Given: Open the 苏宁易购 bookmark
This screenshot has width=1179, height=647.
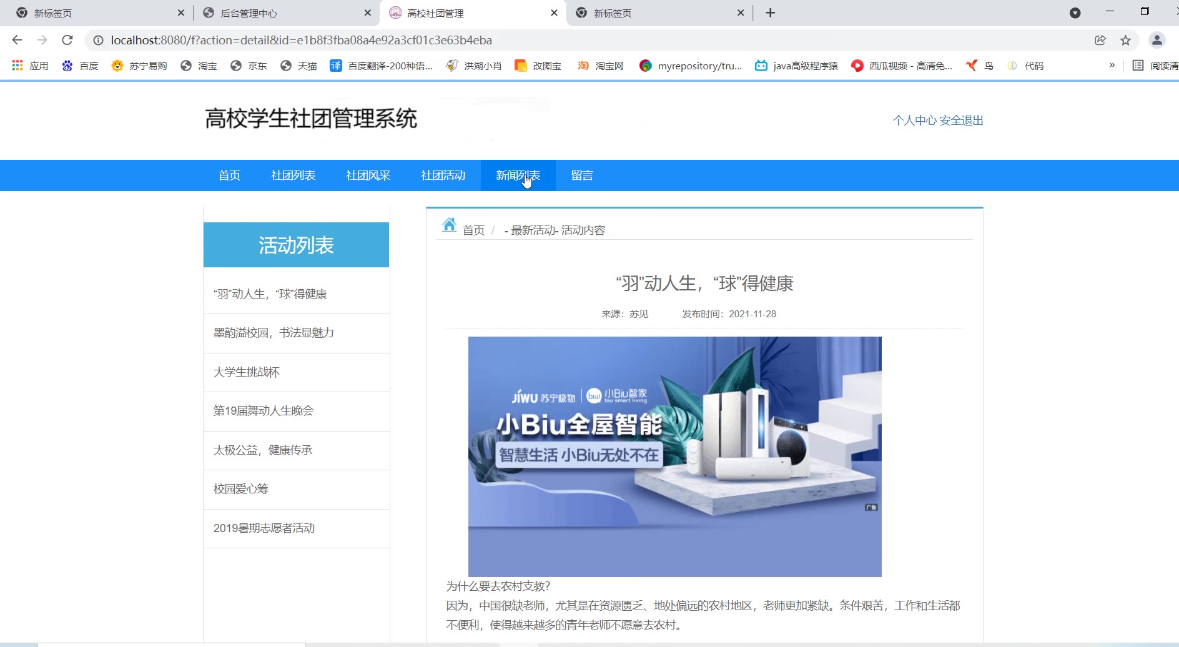Looking at the screenshot, I should 139,66.
